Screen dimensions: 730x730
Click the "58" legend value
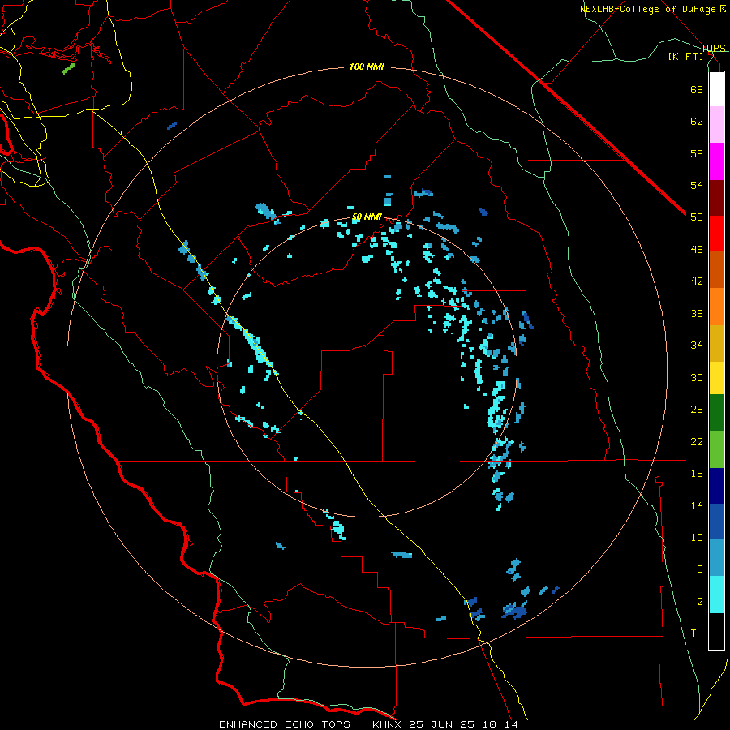[x=697, y=153]
